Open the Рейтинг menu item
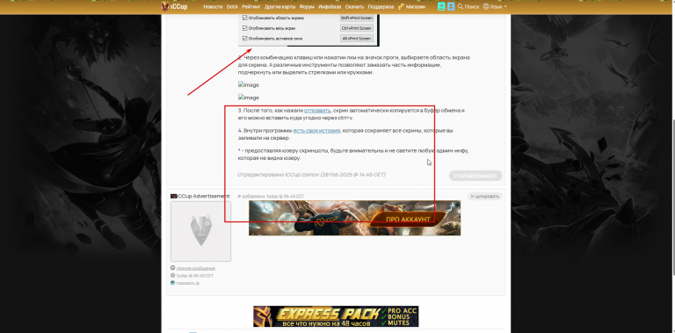Viewport: 675px width, 333px height. (x=251, y=7)
